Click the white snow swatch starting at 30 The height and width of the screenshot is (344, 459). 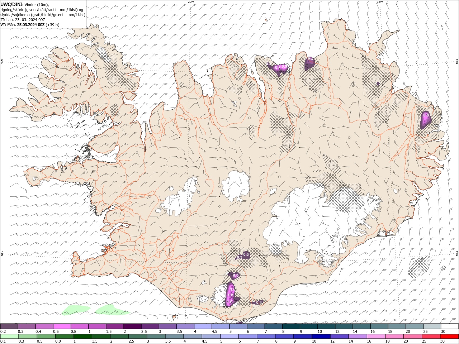point(449,326)
